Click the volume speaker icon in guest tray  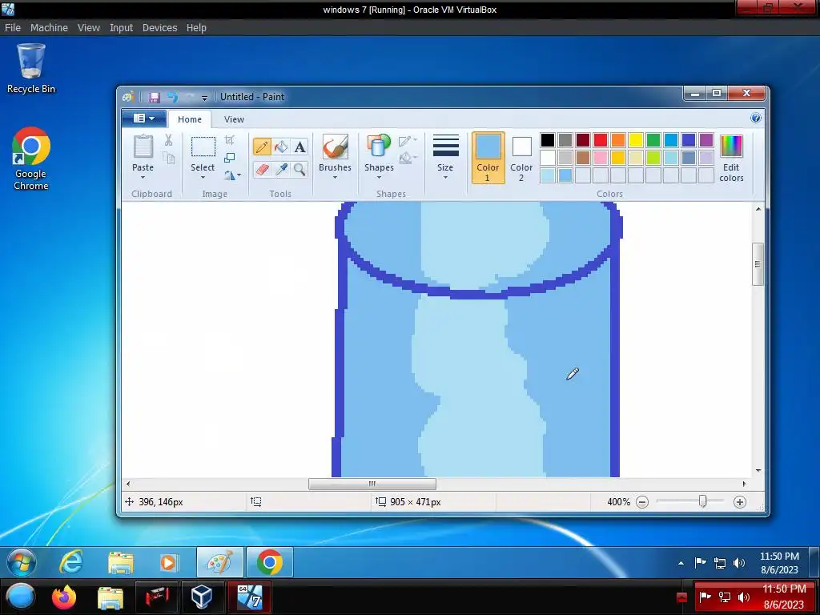[x=739, y=563]
